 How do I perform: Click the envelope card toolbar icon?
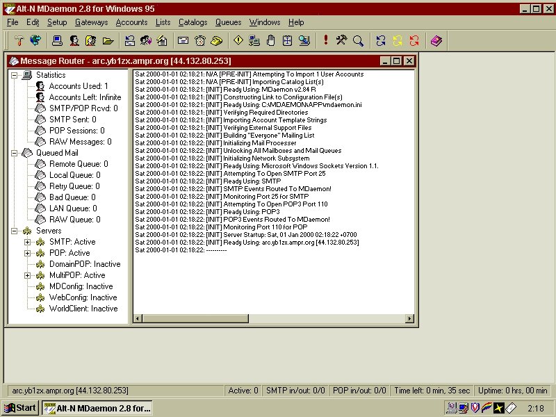point(183,41)
